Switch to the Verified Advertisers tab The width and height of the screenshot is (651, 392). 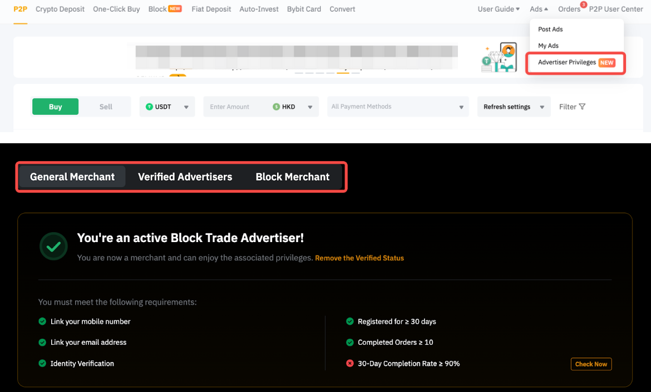pyautogui.click(x=185, y=177)
